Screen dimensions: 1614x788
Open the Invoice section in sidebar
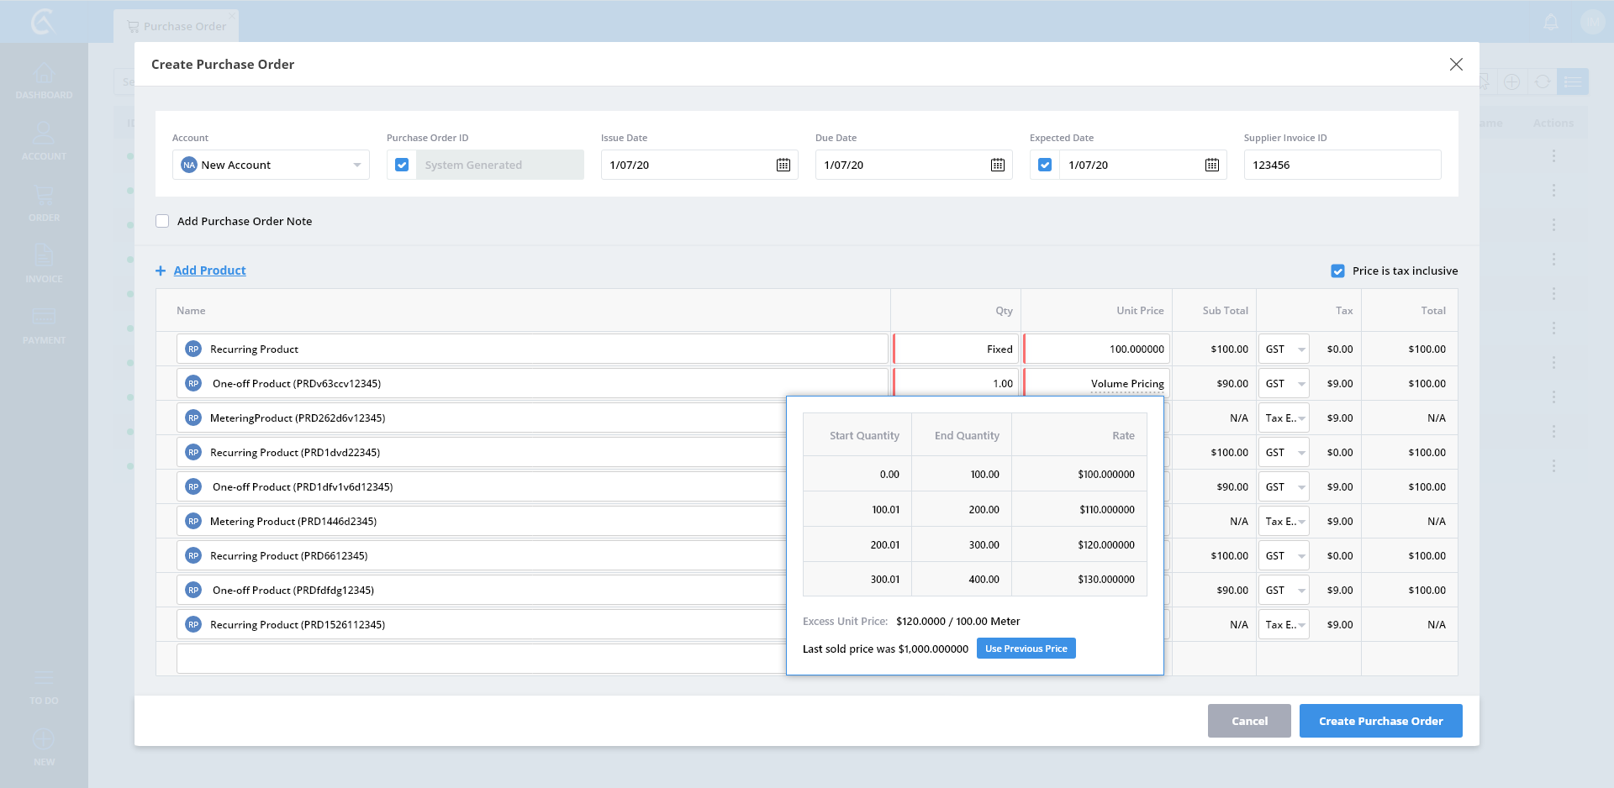pyautogui.click(x=44, y=264)
